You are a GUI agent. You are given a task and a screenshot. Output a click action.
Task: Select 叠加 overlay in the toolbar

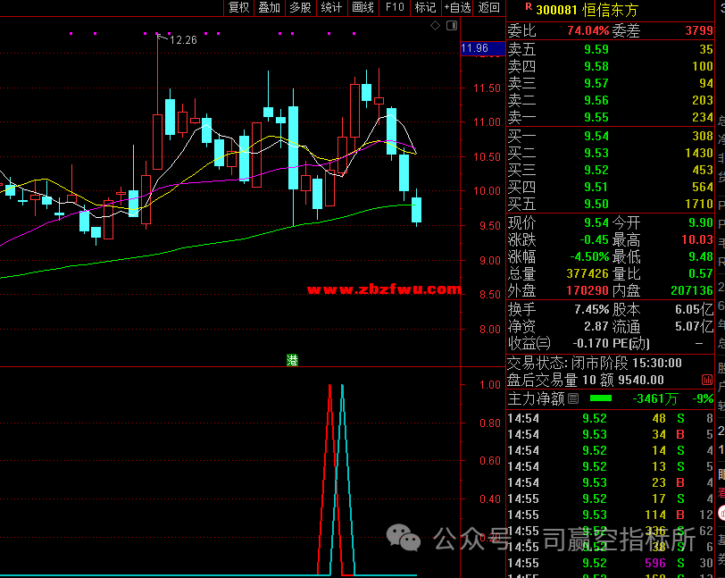270,7
